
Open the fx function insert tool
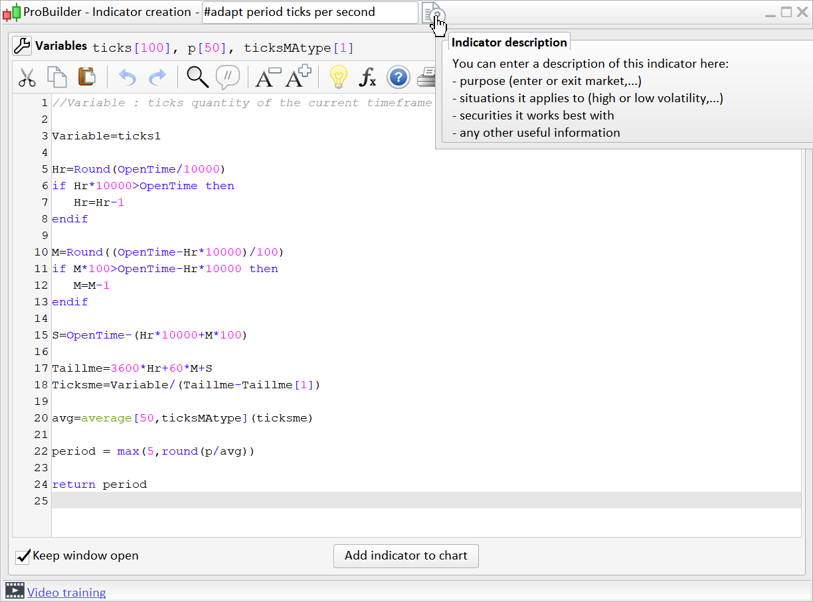(x=367, y=78)
